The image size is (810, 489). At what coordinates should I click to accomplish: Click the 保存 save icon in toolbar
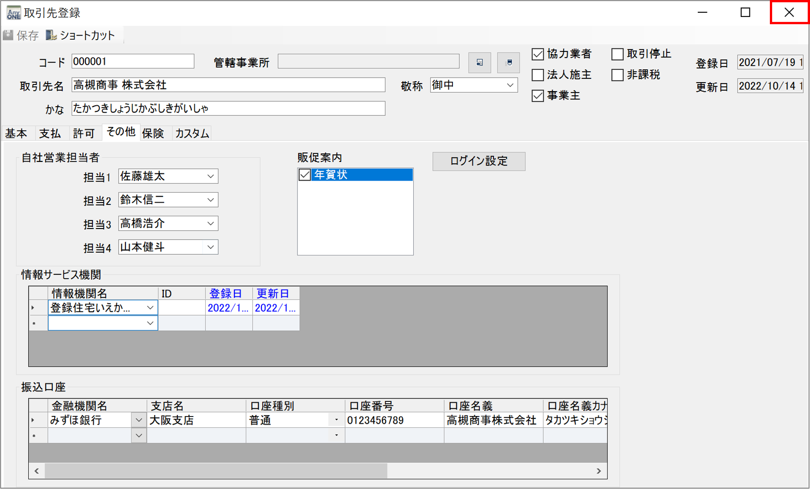click(x=8, y=35)
